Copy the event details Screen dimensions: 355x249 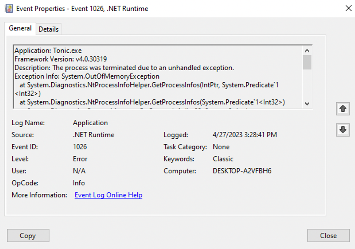click(28, 236)
